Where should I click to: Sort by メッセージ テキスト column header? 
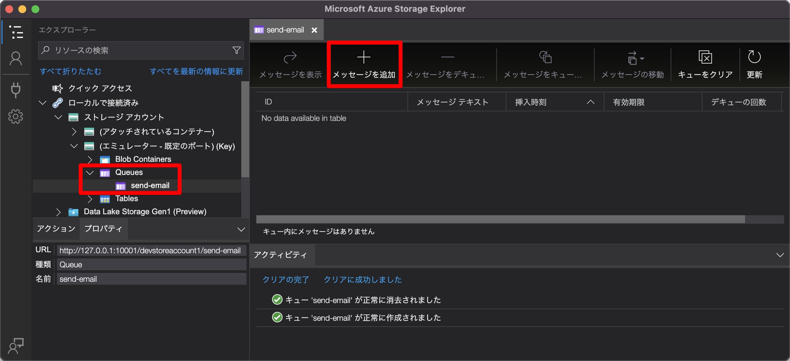click(457, 102)
